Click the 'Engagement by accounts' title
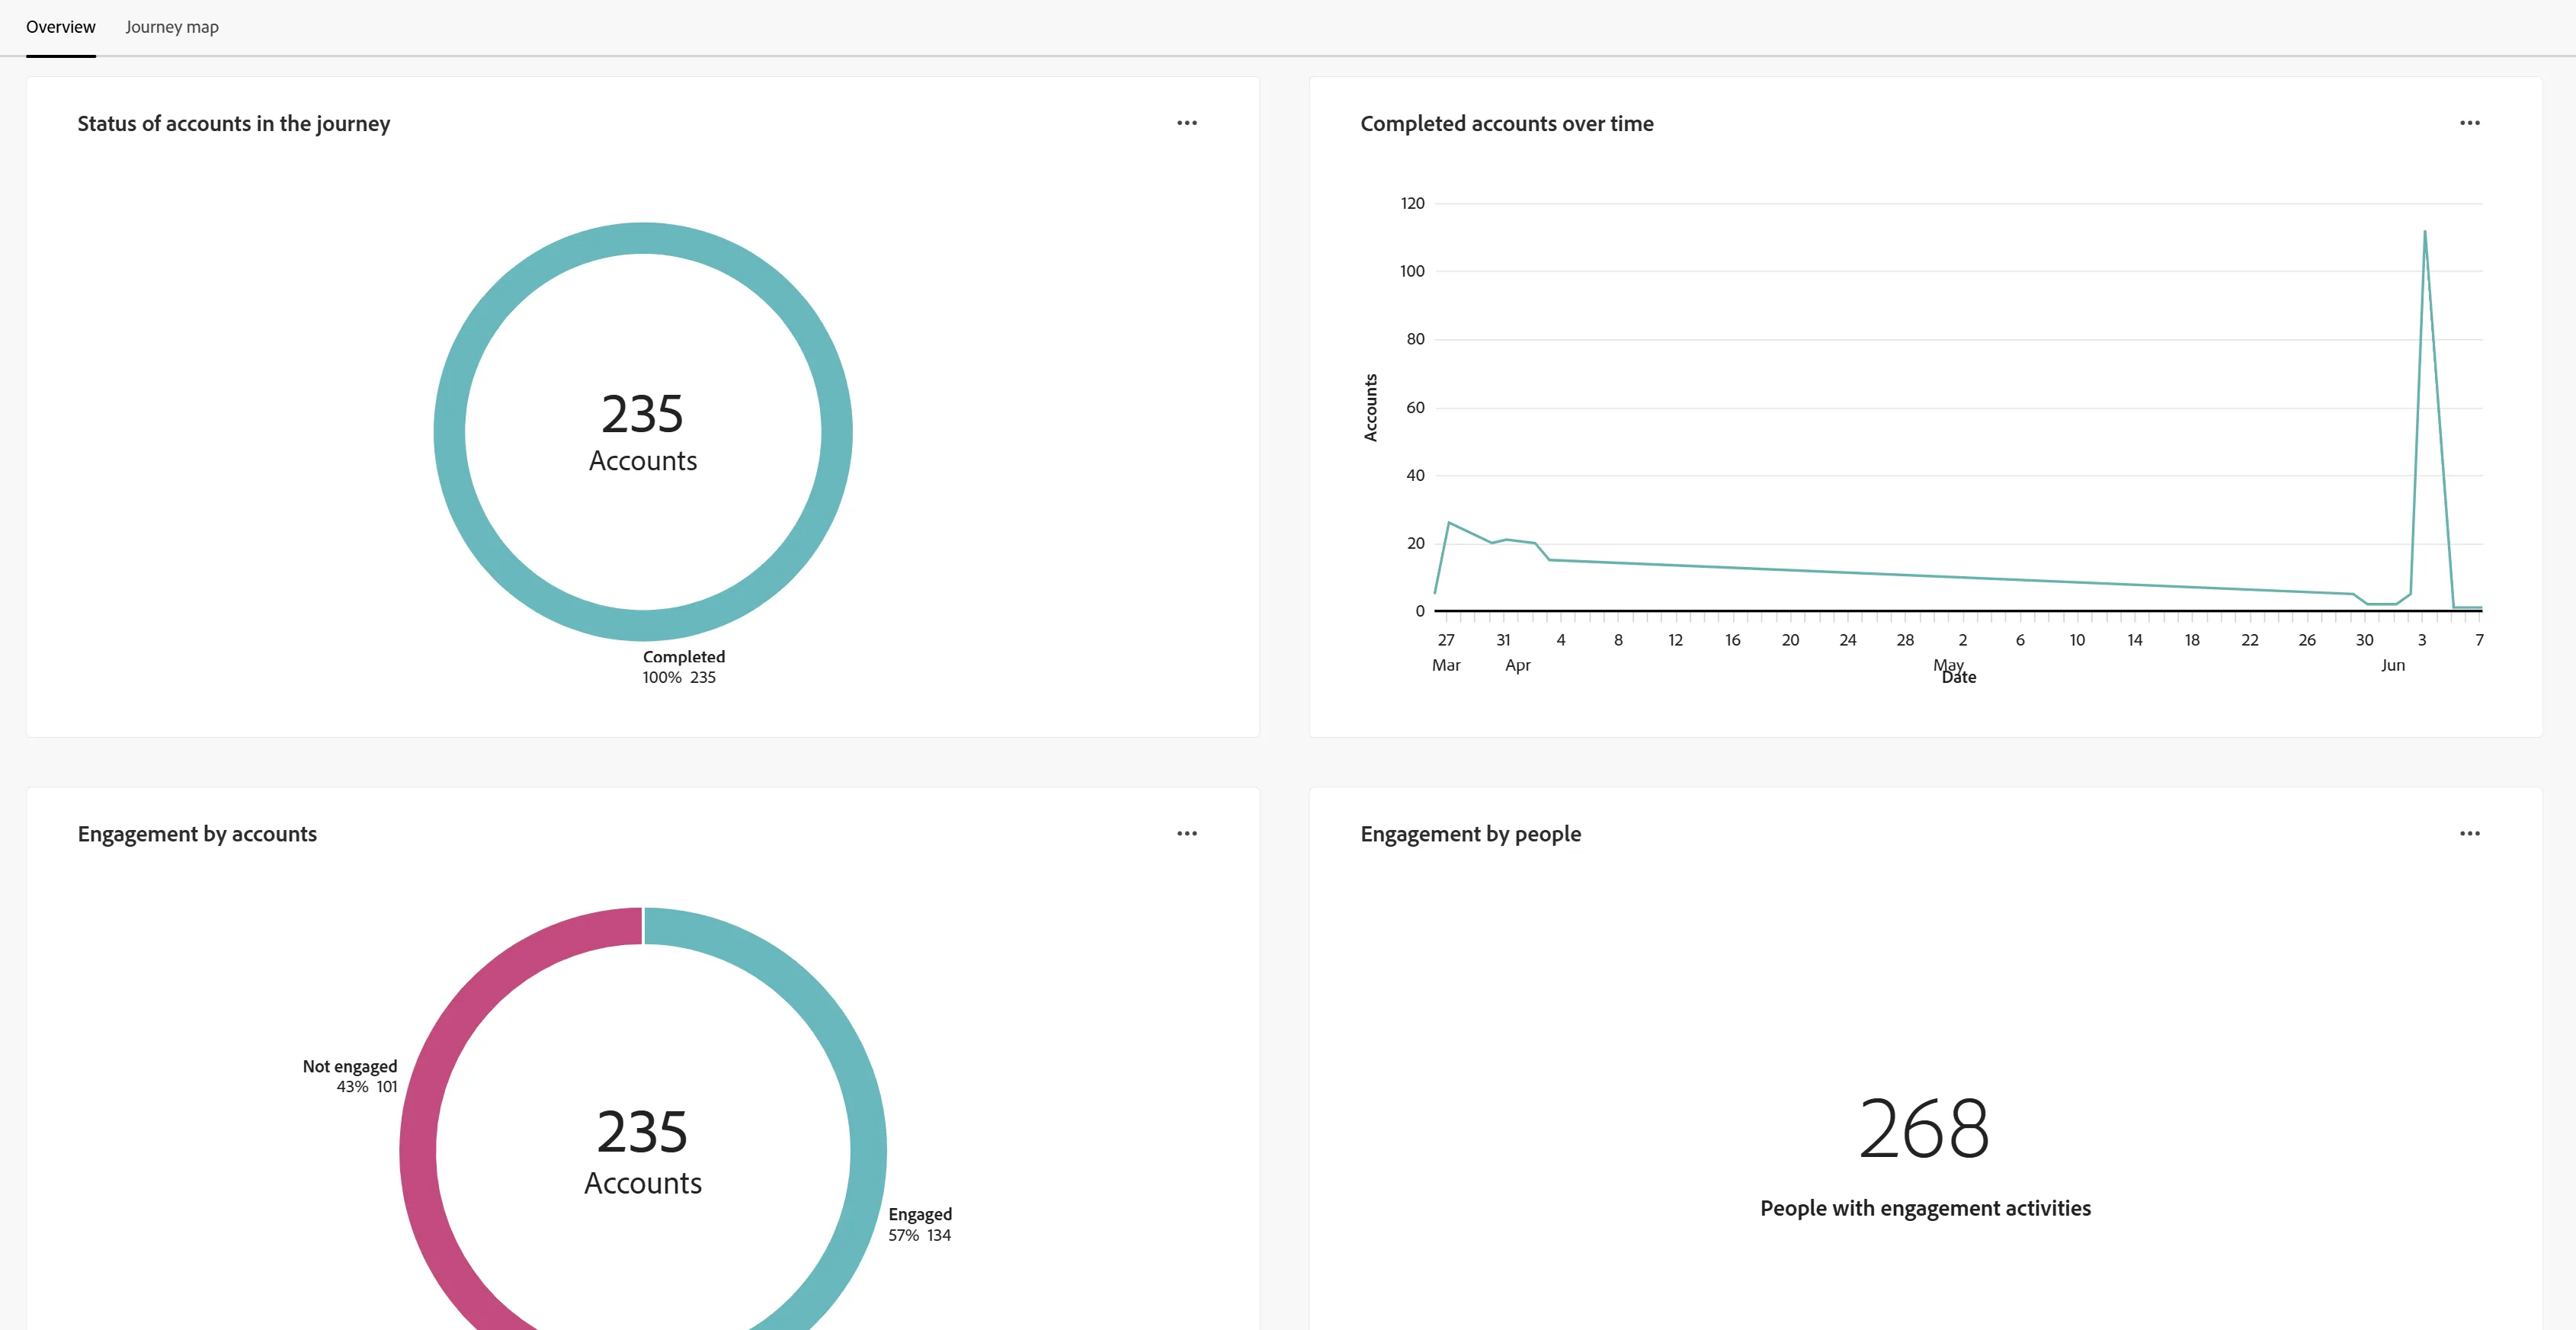Image resolution: width=2576 pixels, height=1330 pixels. (197, 834)
